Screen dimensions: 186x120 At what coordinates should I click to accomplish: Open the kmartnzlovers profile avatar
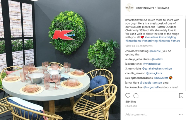(129, 8)
